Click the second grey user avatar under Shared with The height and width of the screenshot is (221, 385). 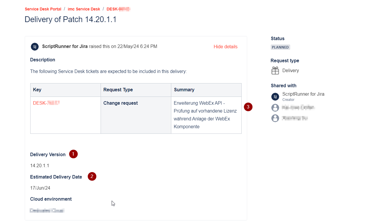tap(275, 118)
